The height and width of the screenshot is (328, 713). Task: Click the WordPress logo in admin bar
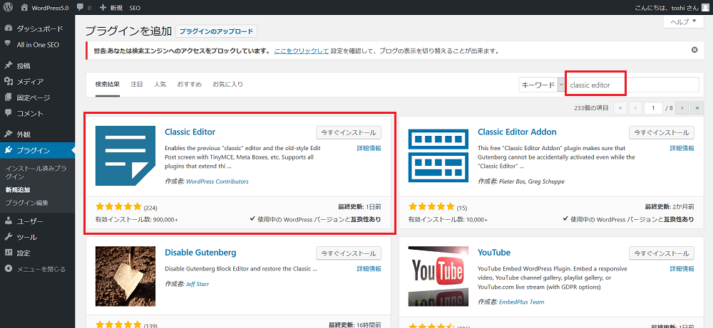pos(9,7)
